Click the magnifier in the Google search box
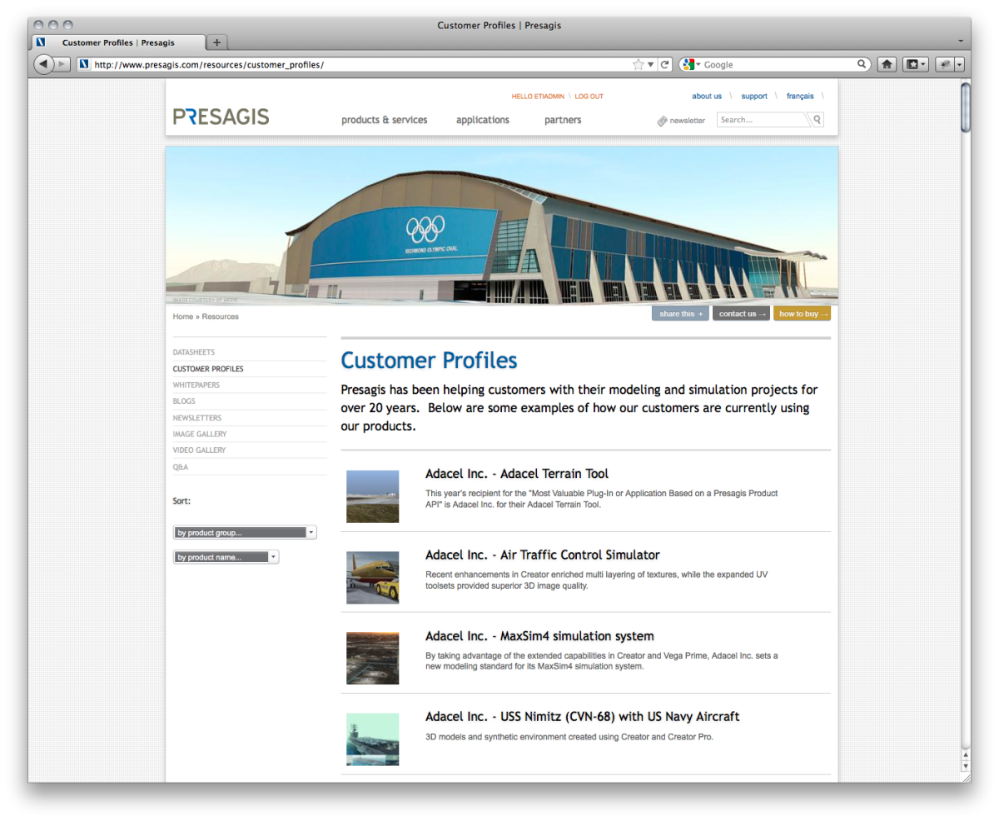This screenshot has width=999, height=821. (x=862, y=64)
